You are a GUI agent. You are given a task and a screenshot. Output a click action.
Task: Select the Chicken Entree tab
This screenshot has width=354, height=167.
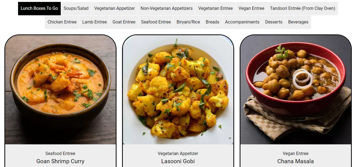(x=62, y=22)
